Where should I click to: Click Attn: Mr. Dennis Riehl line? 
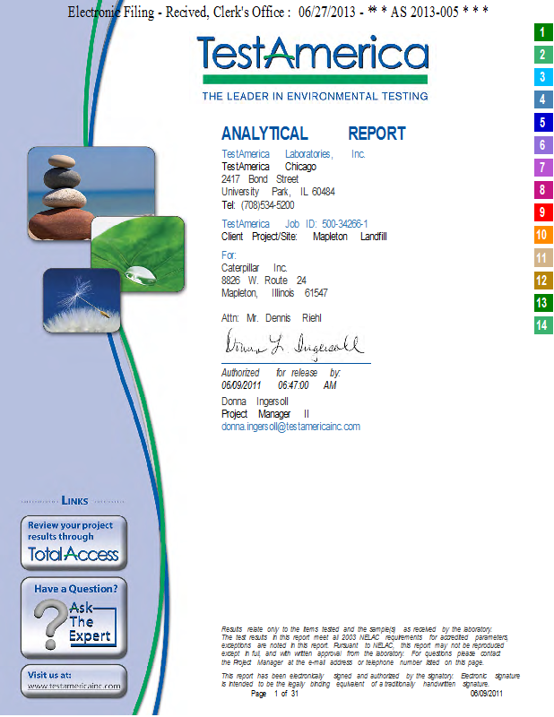point(272,318)
